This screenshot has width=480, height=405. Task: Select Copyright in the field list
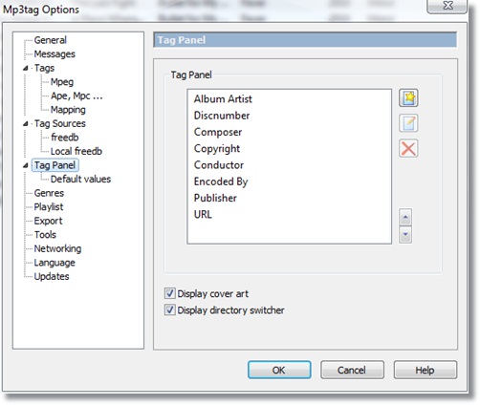click(217, 149)
